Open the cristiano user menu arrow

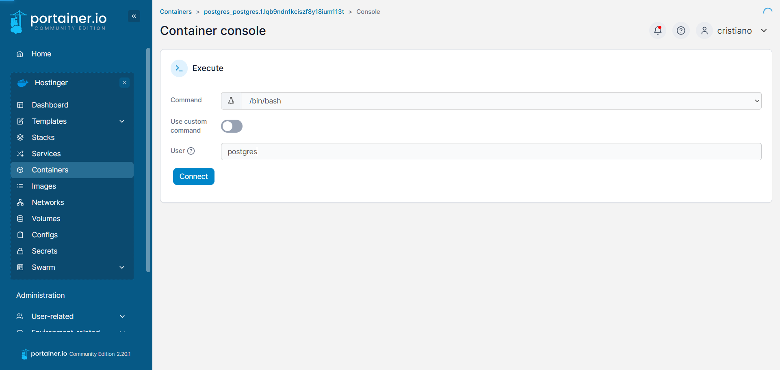tap(764, 30)
